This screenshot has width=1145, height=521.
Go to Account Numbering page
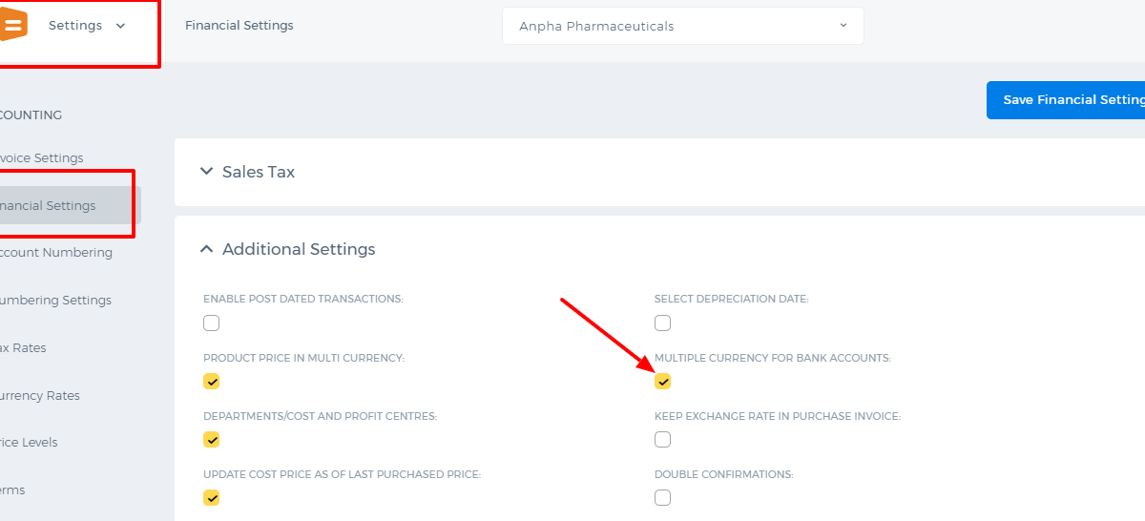54,253
